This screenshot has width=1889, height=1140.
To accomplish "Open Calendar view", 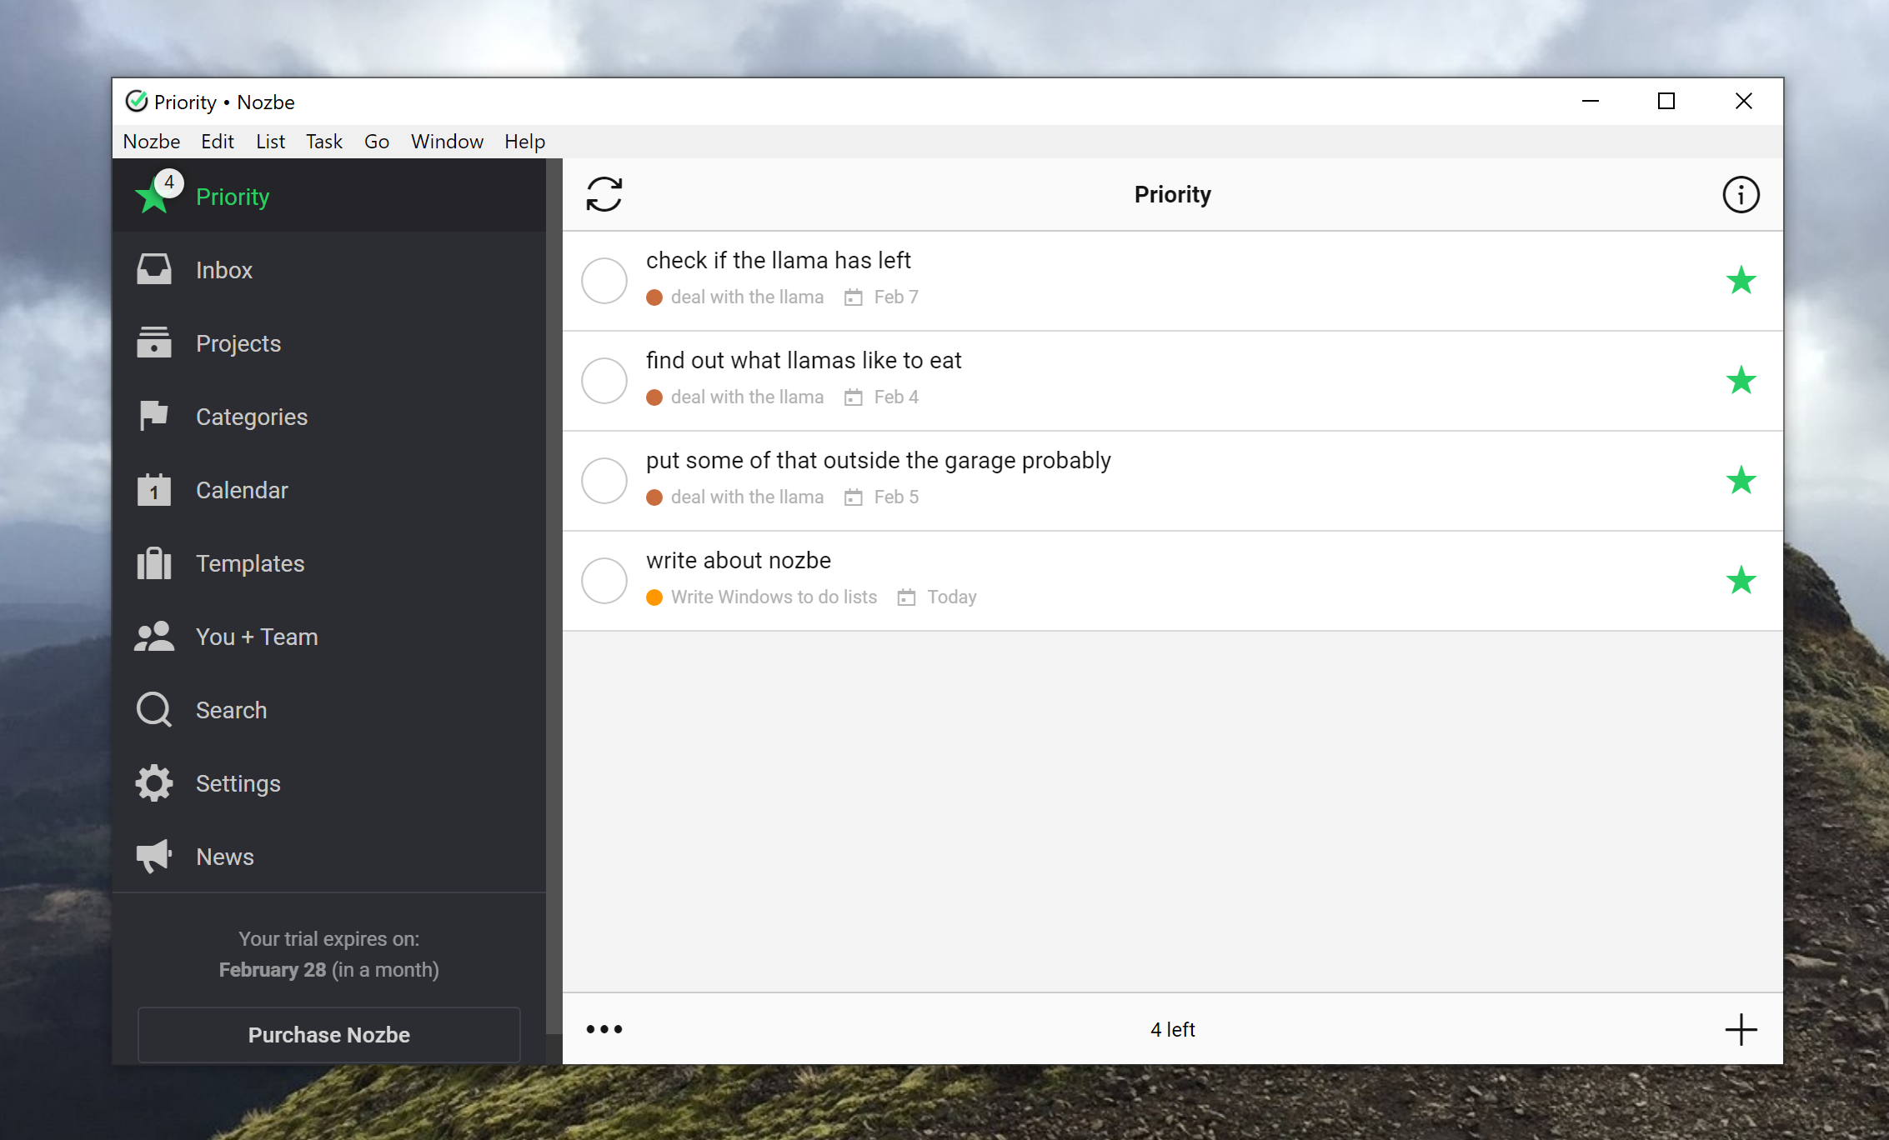I will click(243, 490).
